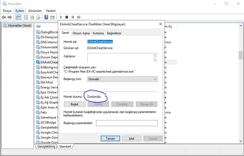Open the Eylem menu
Viewport: 244px width, 156px height.
tap(20, 11)
